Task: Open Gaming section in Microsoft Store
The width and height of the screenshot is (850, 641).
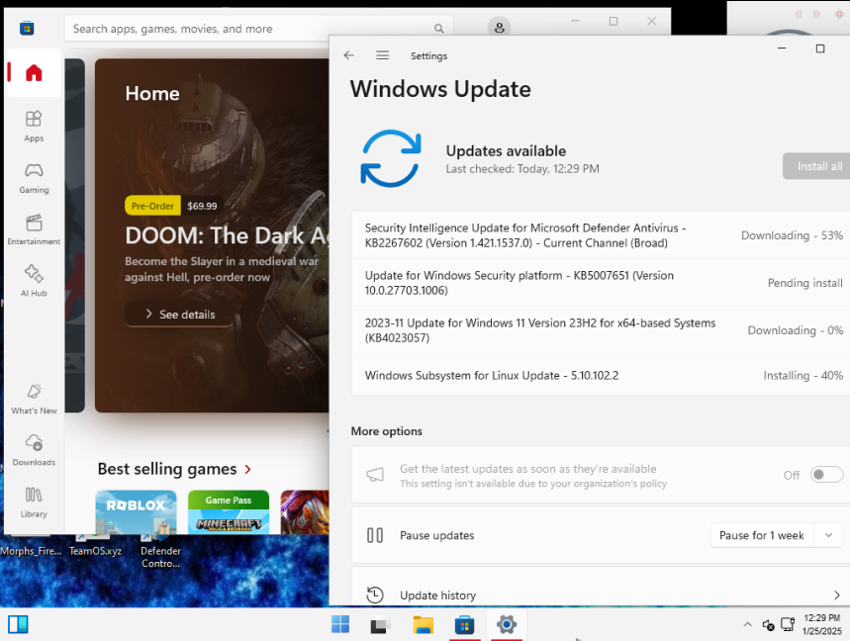Action: pos(34,178)
